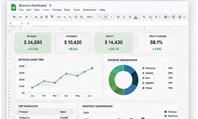
Task: Click the Revenue legend in Monthly Comparison
Action: 171,112
